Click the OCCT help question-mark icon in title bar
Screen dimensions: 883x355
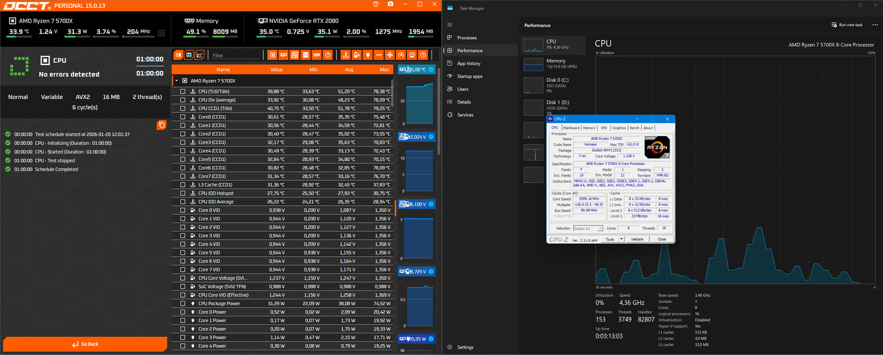click(376, 4)
